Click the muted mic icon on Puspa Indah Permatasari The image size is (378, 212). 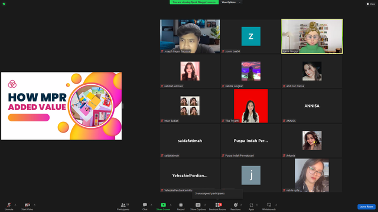click(223, 155)
